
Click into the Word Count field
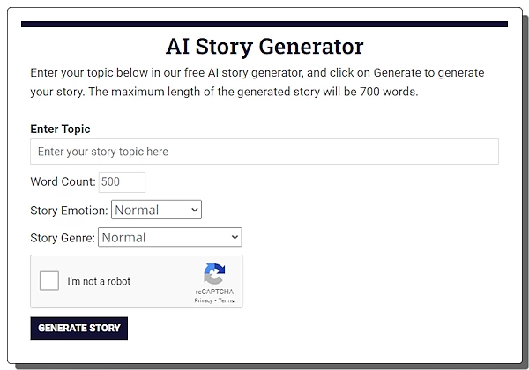click(x=122, y=181)
